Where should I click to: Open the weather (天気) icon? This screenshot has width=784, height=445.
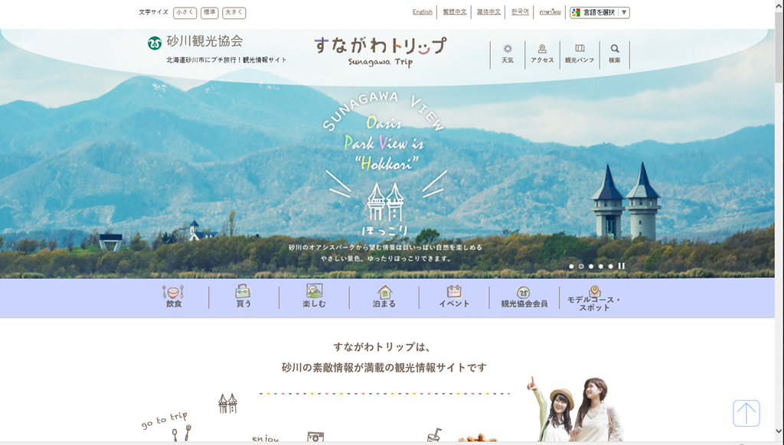pos(508,54)
